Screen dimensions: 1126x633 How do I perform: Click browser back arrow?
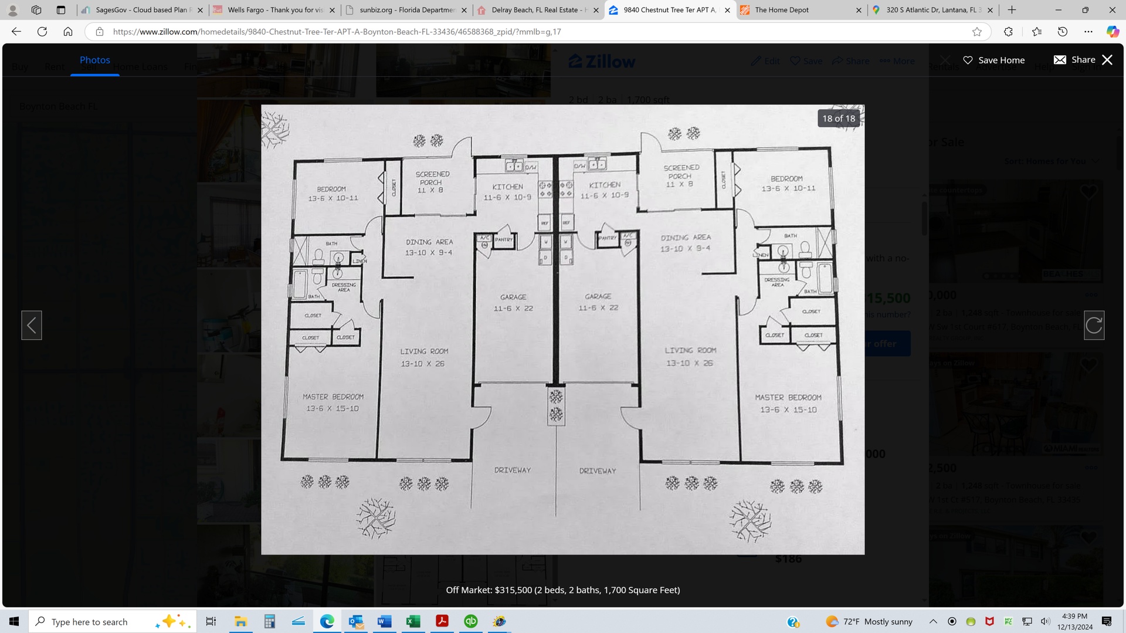click(16, 32)
